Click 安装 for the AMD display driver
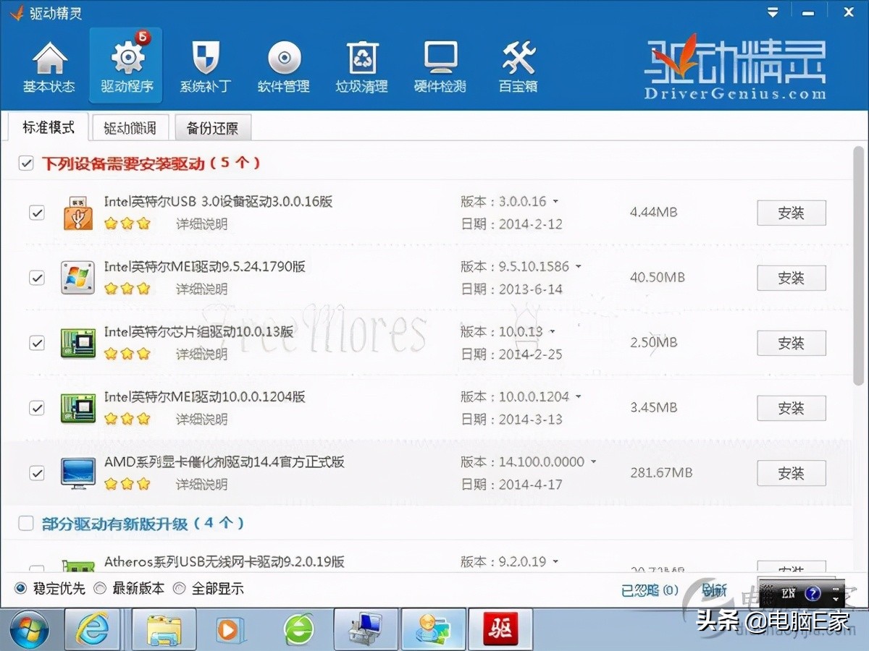This screenshot has height=651, width=869. (791, 473)
